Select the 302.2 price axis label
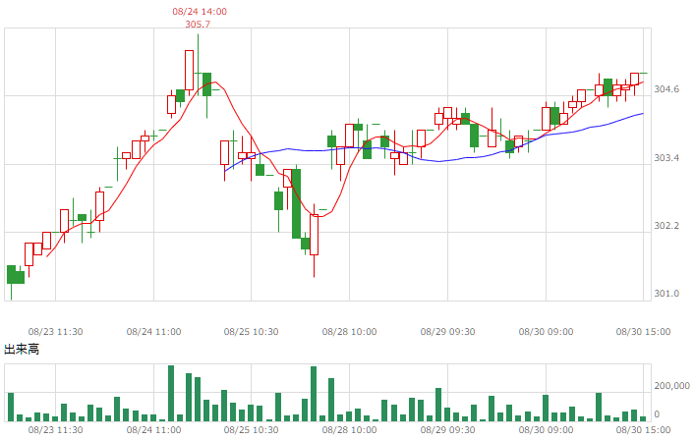The image size is (695, 439). (666, 226)
